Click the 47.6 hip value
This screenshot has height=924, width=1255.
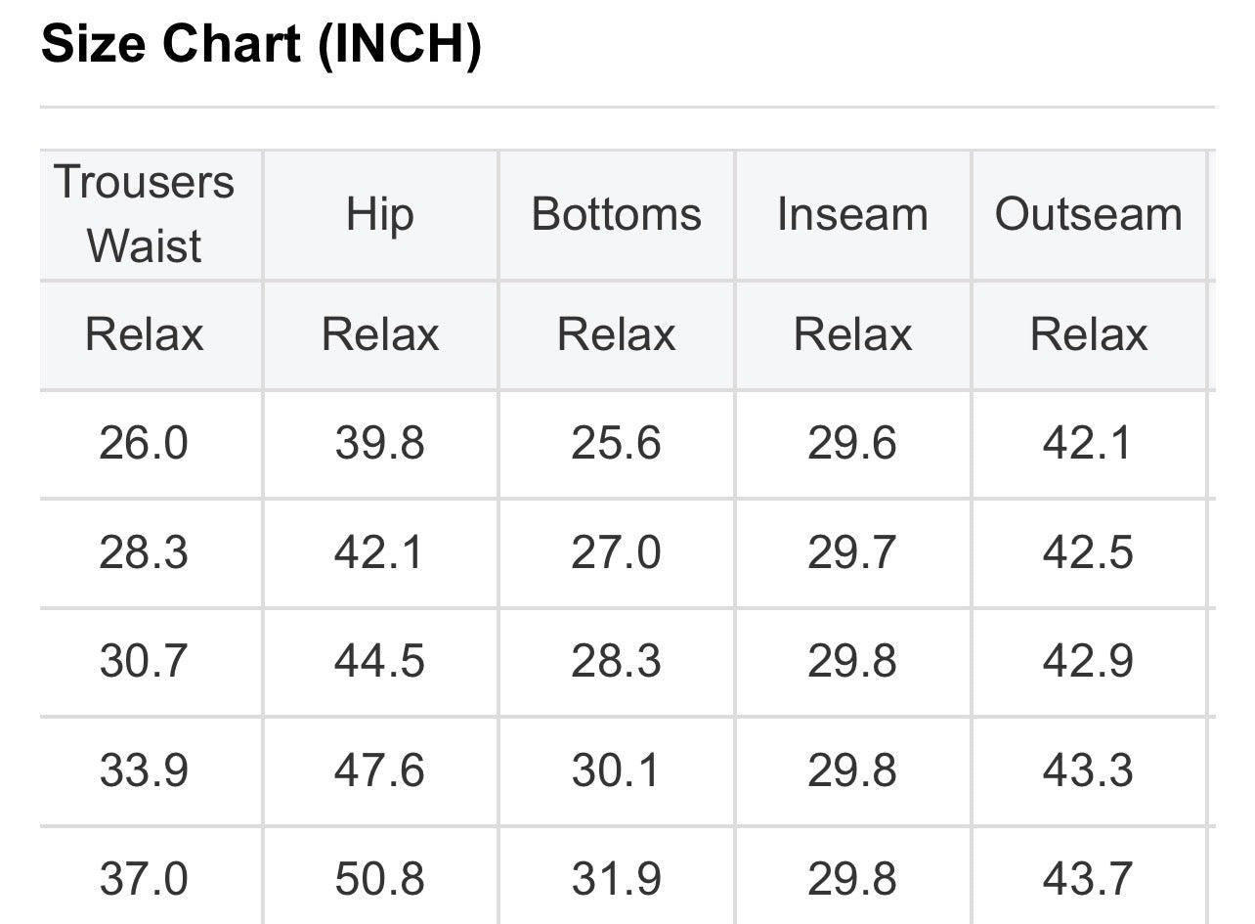(379, 770)
